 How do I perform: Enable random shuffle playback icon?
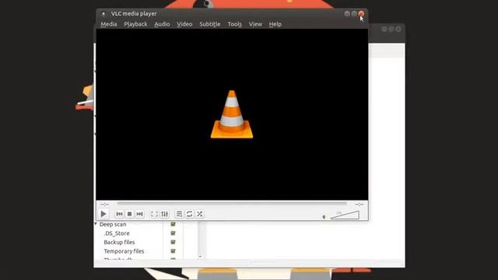(x=199, y=214)
